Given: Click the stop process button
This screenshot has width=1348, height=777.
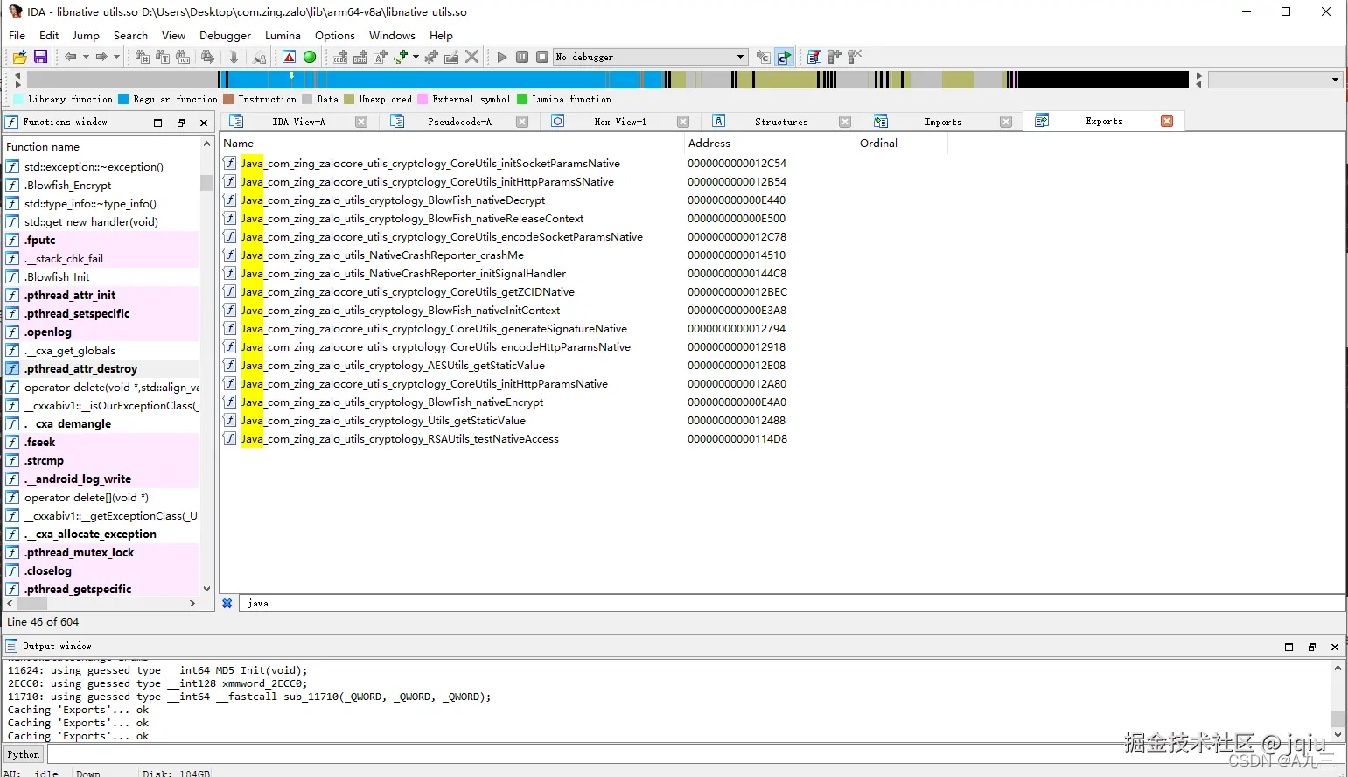Looking at the screenshot, I should [542, 57].
